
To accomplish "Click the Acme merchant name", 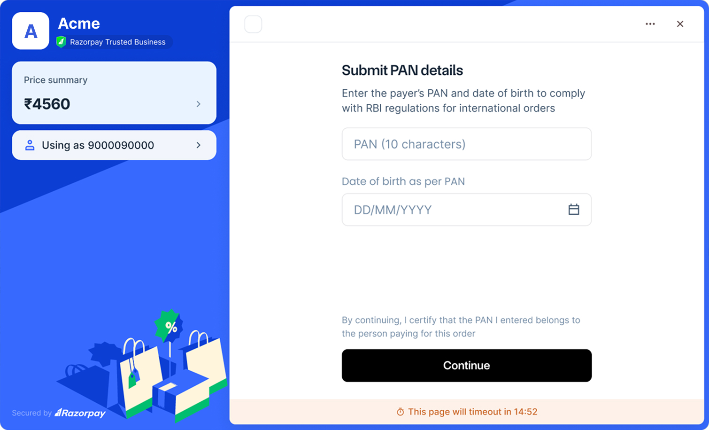I will [x=79, y=23].
